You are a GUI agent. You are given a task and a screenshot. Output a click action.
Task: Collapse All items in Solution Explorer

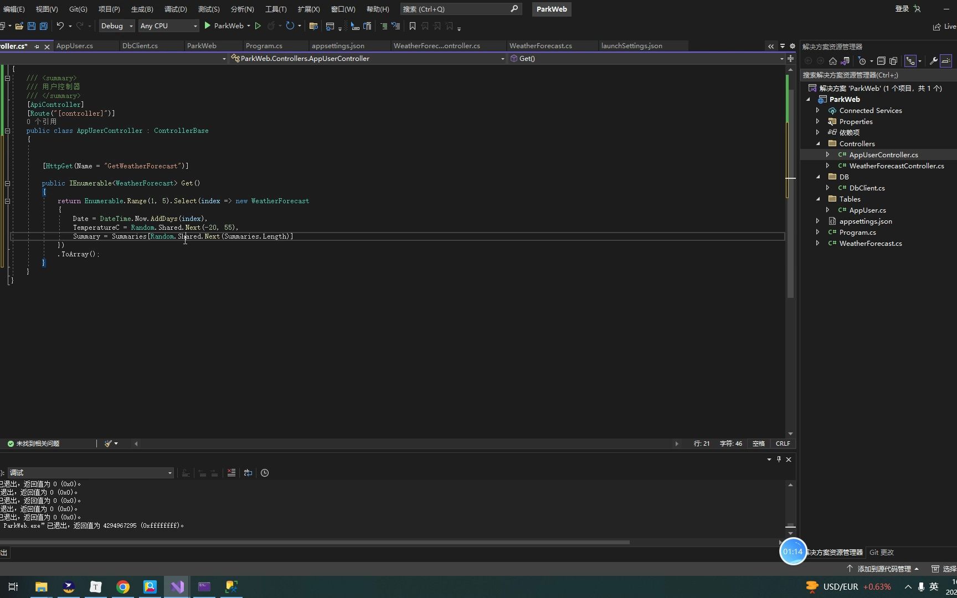point(881,61)
